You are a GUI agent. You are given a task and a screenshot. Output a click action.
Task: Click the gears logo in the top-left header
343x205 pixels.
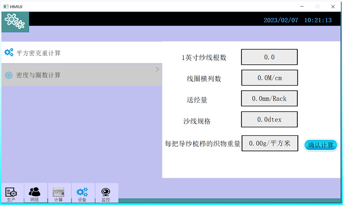[x=15, y=21]
